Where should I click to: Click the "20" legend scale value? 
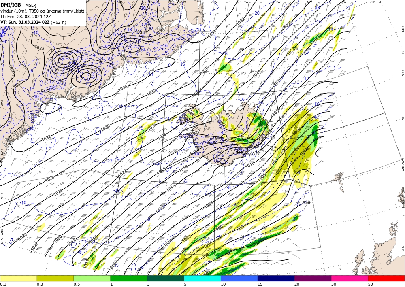(x=297, y=284)
